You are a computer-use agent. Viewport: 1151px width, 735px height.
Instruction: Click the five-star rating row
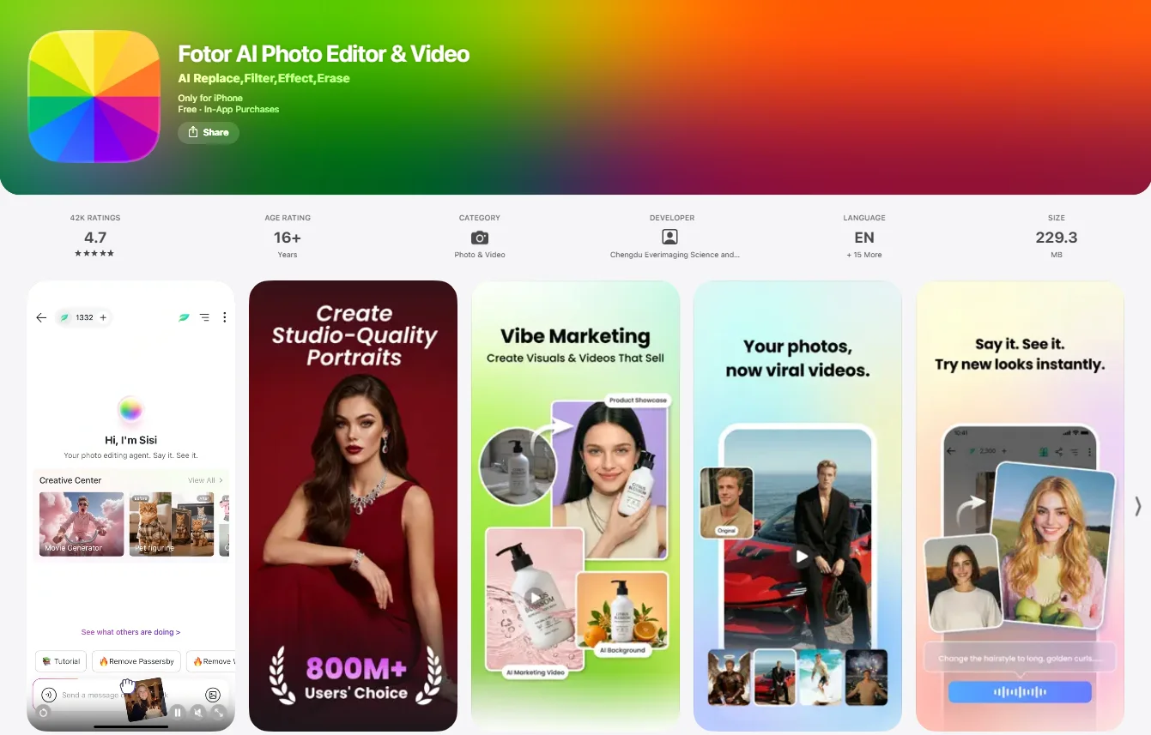pos(94,254)
